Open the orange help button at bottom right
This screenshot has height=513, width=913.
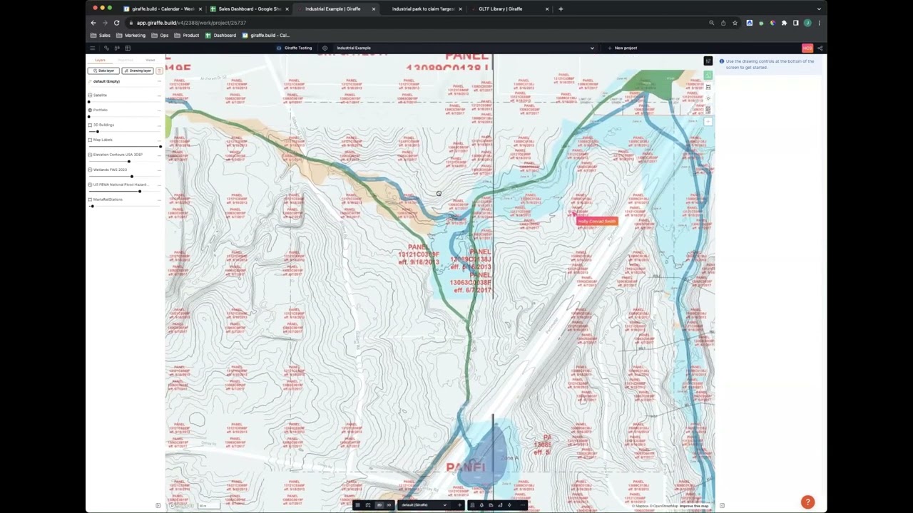pos(807,502)
